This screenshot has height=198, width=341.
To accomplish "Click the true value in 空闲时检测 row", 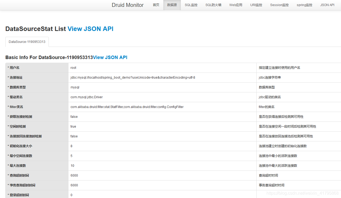I will 73,127.
